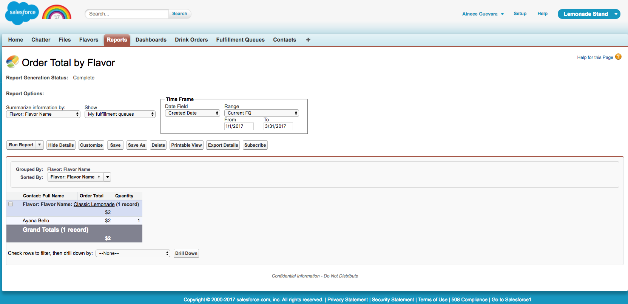Open the Privacy Statement link

(x=347, y=299)
